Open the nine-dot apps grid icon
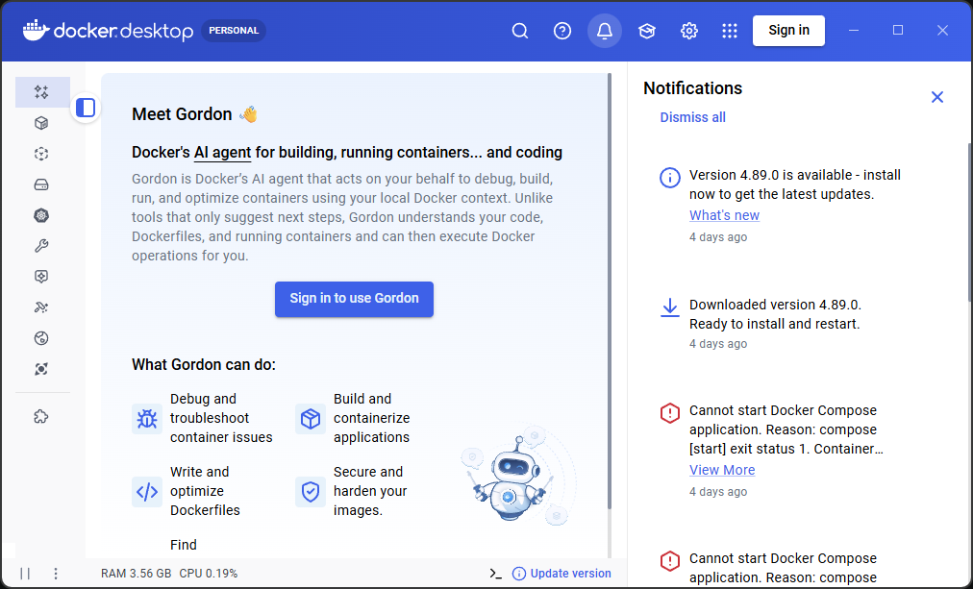This screenshot has height=589, width=973. 730,31
